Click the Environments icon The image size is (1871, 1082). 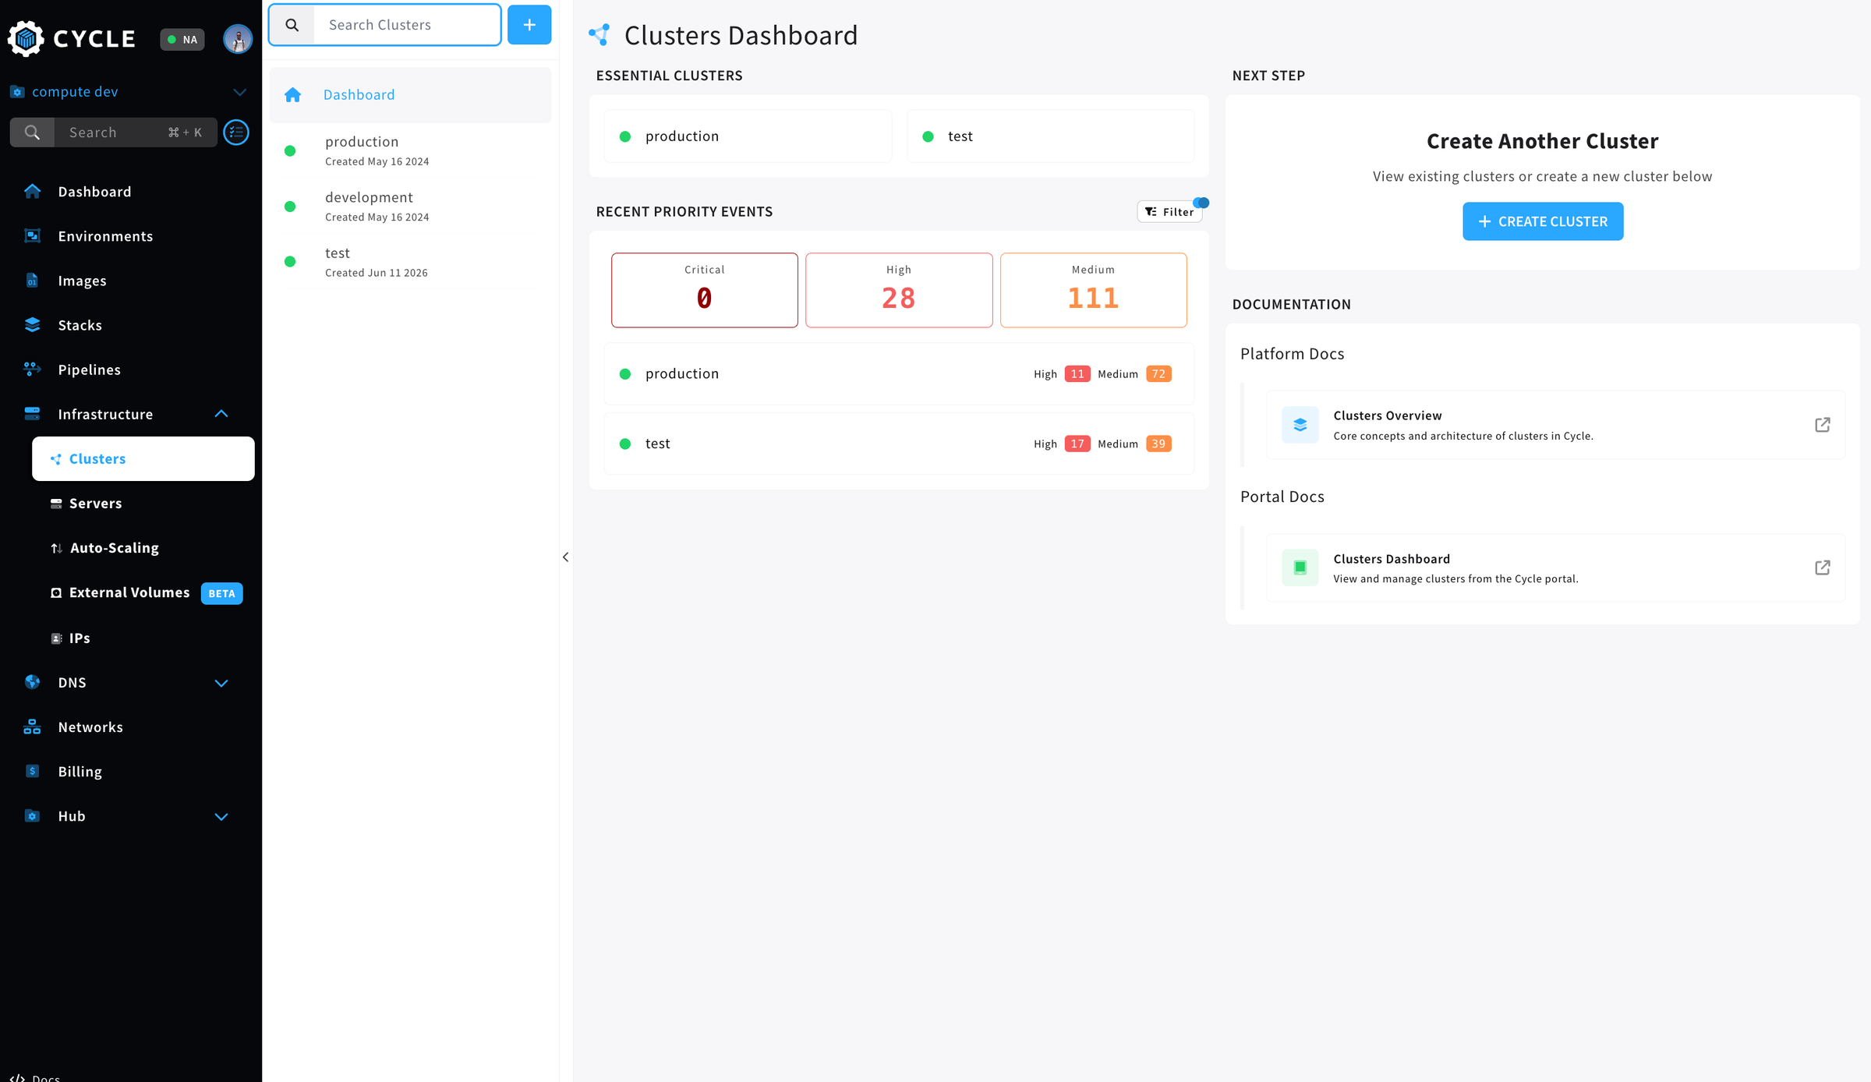[x=32, y=236]
